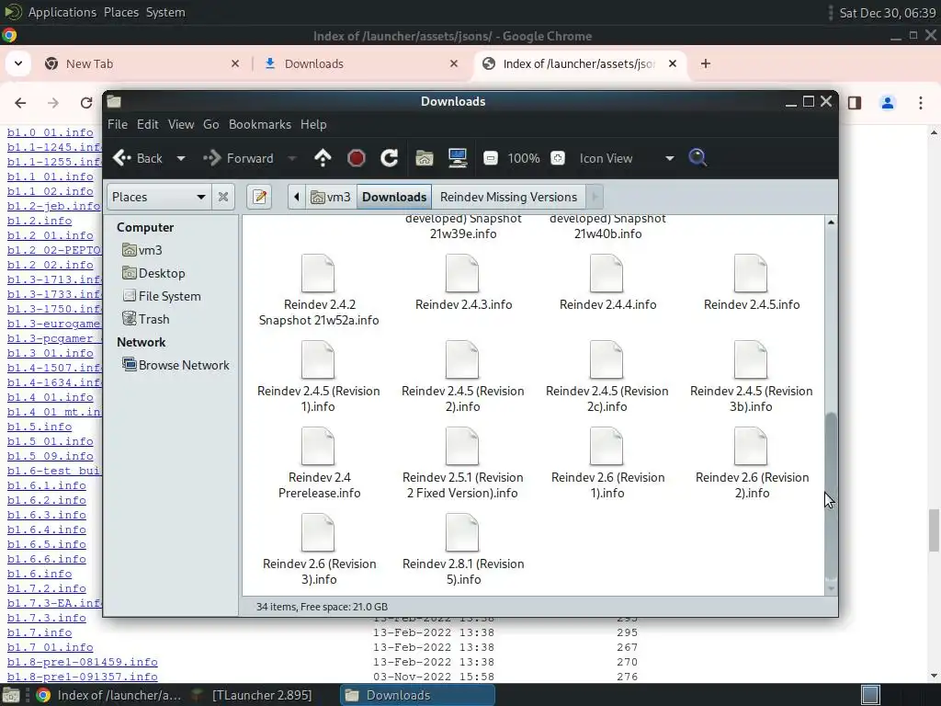Zoom in file manager view
This screenshot has width=941, height=706.
[558, 158]
